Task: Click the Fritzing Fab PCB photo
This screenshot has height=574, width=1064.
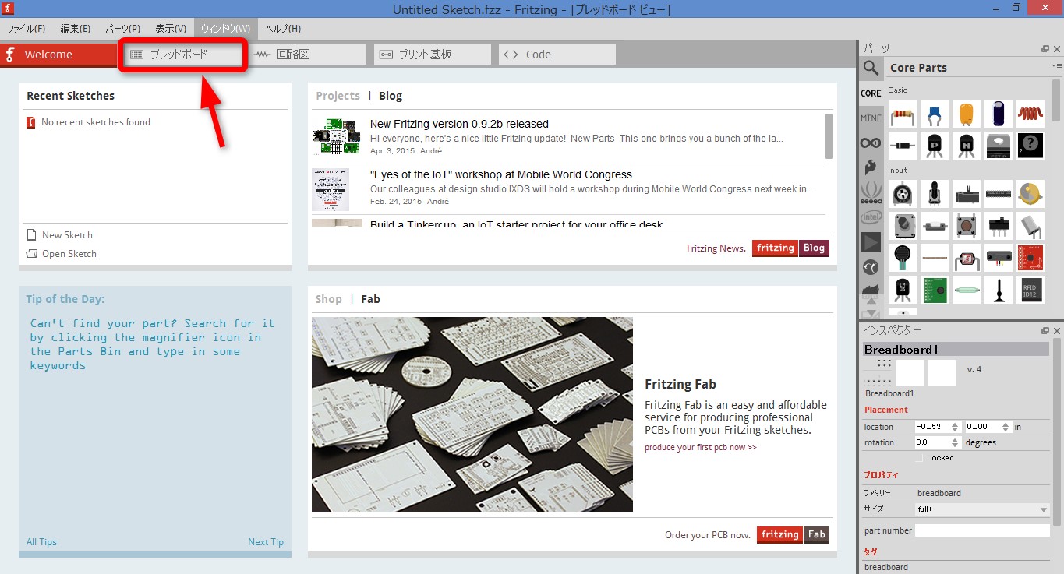Action: click(472, 414)
